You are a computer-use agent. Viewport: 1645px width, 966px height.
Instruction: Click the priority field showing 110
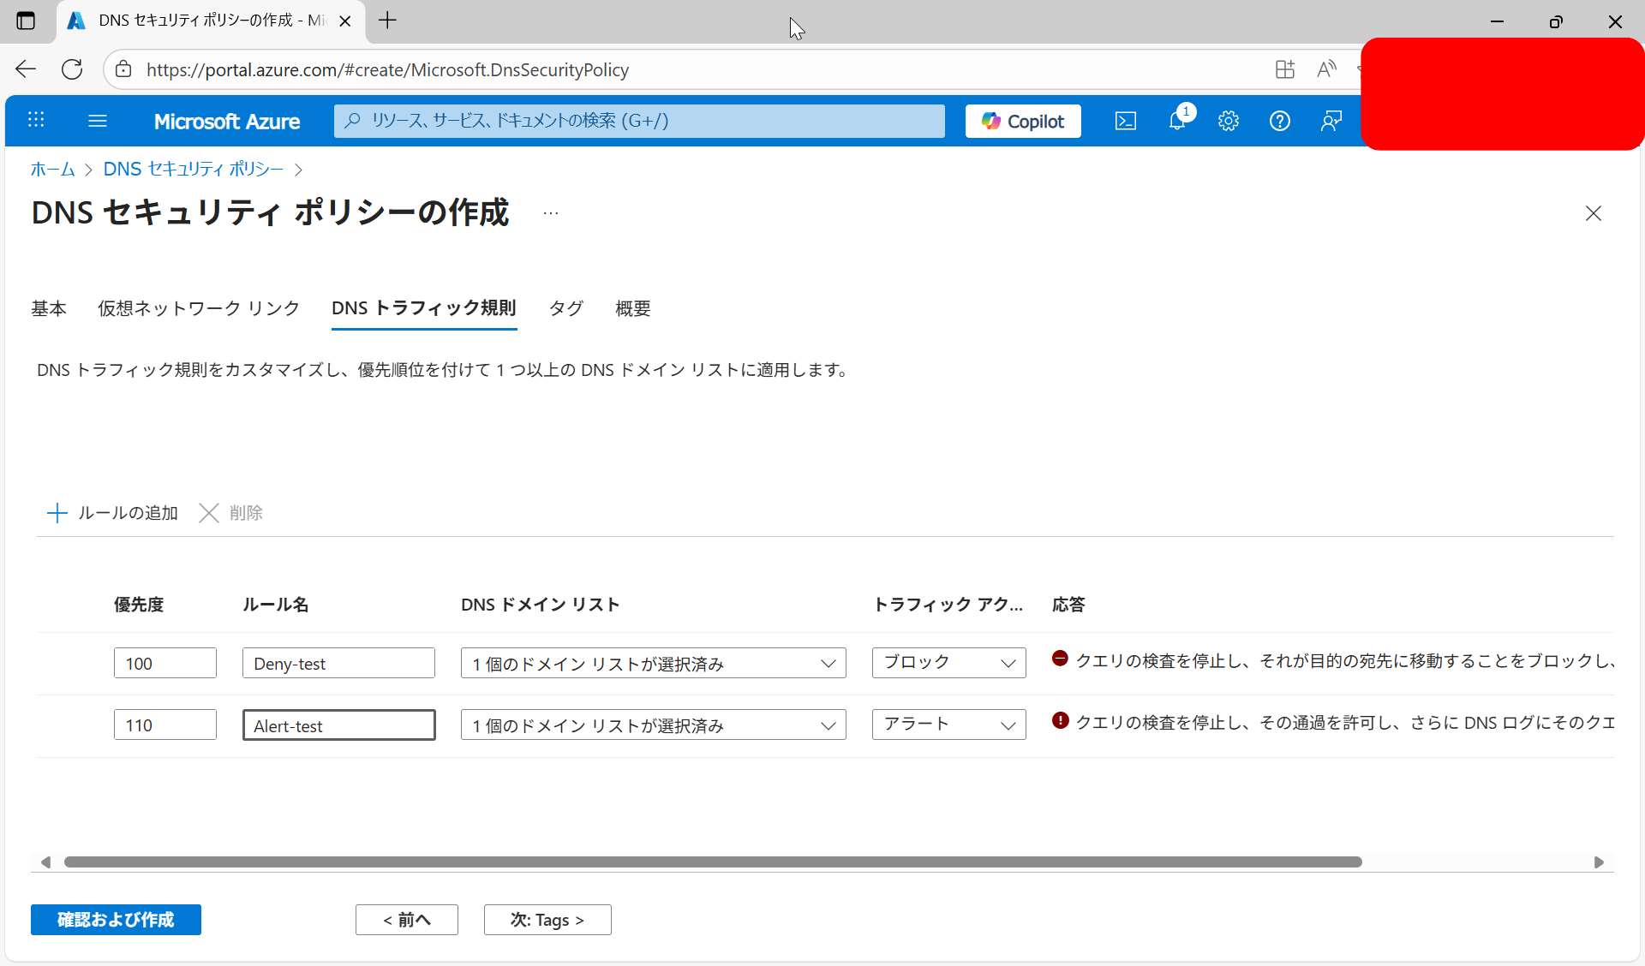point(164,725)
